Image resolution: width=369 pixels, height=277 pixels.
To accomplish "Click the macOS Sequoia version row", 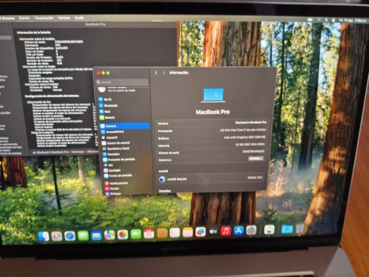I will 211,179.
